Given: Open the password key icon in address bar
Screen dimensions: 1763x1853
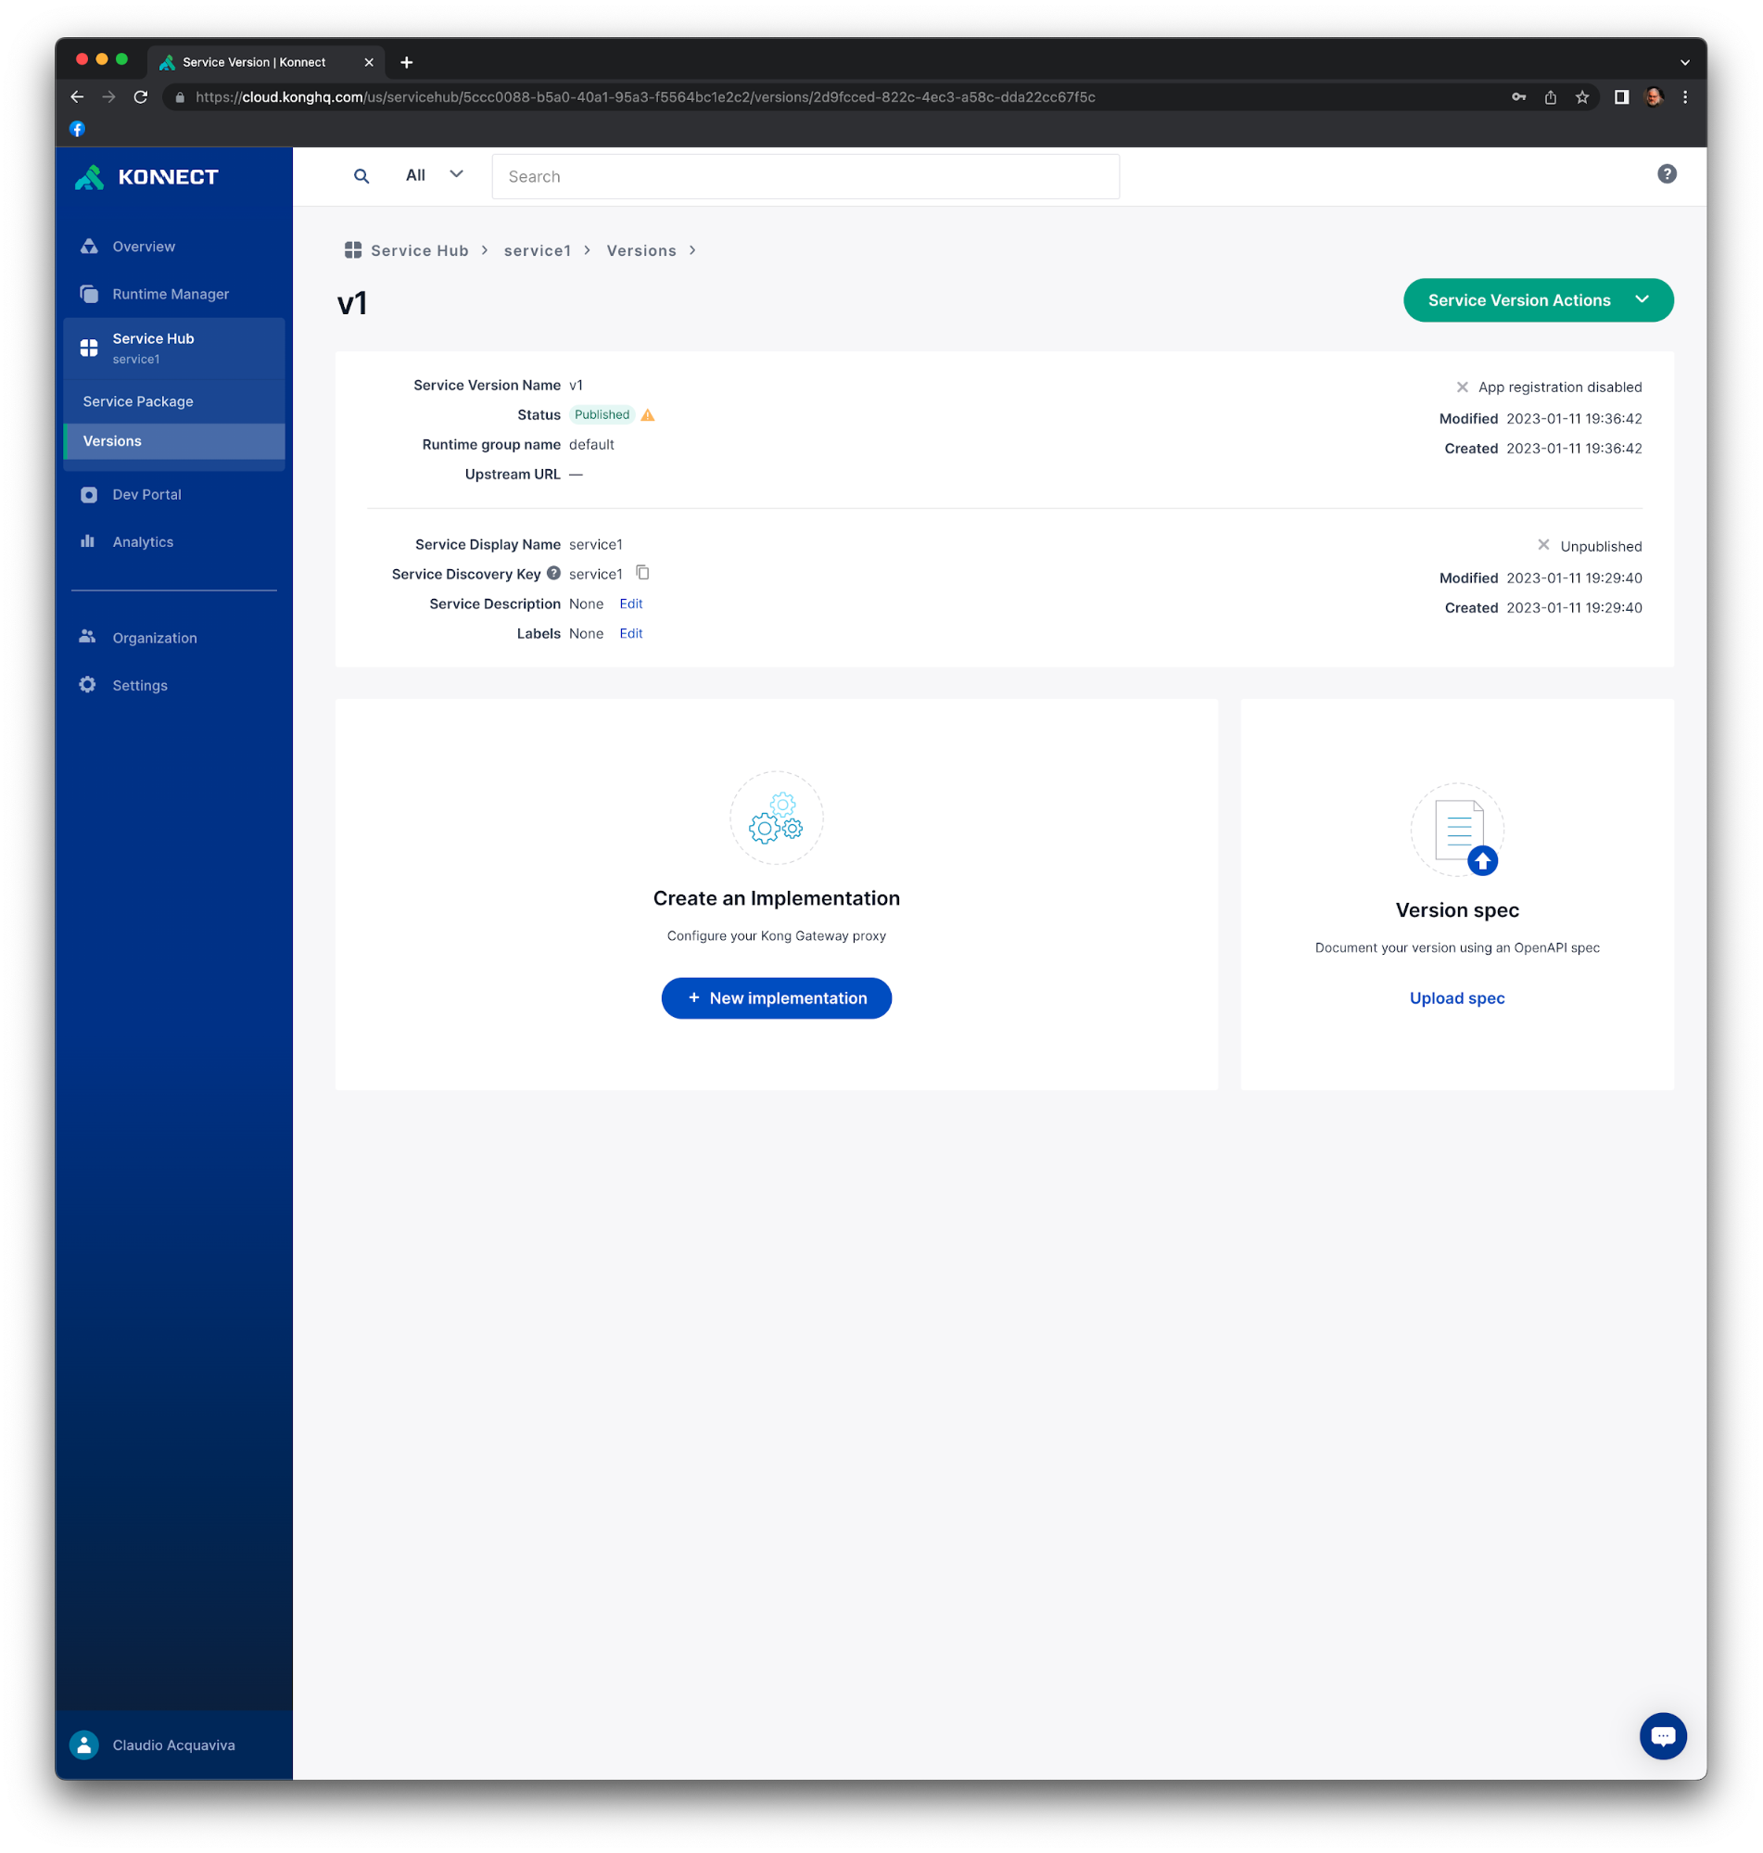Looking at the screenshot, I should coord(1518,96).
